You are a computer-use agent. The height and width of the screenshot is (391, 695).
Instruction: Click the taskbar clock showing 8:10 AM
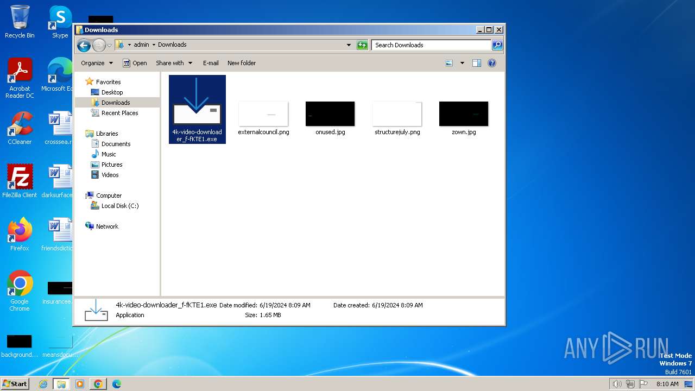(667, 384)
